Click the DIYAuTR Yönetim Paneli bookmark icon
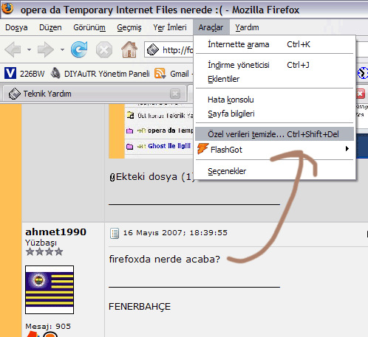Image resolution: width=368 pixels, height=337 pixels. 55,73
